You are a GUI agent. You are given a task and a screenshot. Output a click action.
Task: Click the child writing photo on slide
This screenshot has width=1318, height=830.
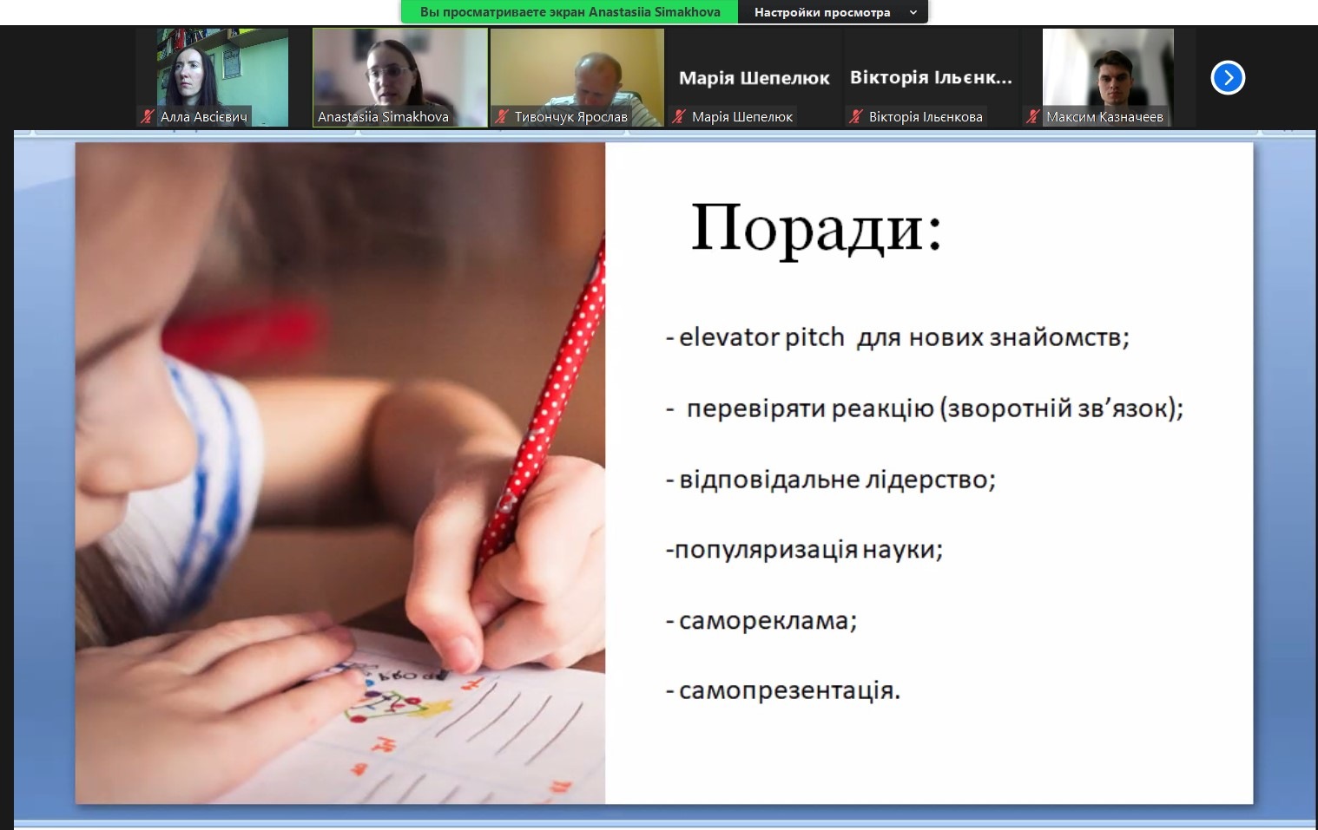coord(340,473)
